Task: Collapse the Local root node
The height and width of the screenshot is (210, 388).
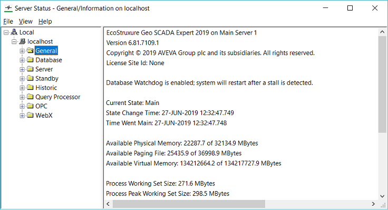Action: (6, 33)
